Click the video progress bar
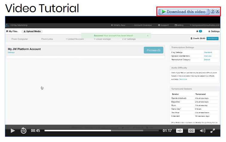The image size is (226, 142). point(102,130)
